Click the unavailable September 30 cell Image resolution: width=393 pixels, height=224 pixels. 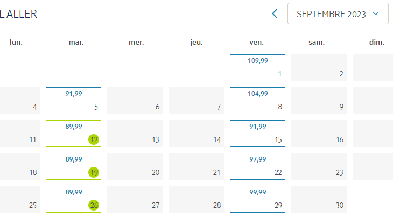coord(319,199)
